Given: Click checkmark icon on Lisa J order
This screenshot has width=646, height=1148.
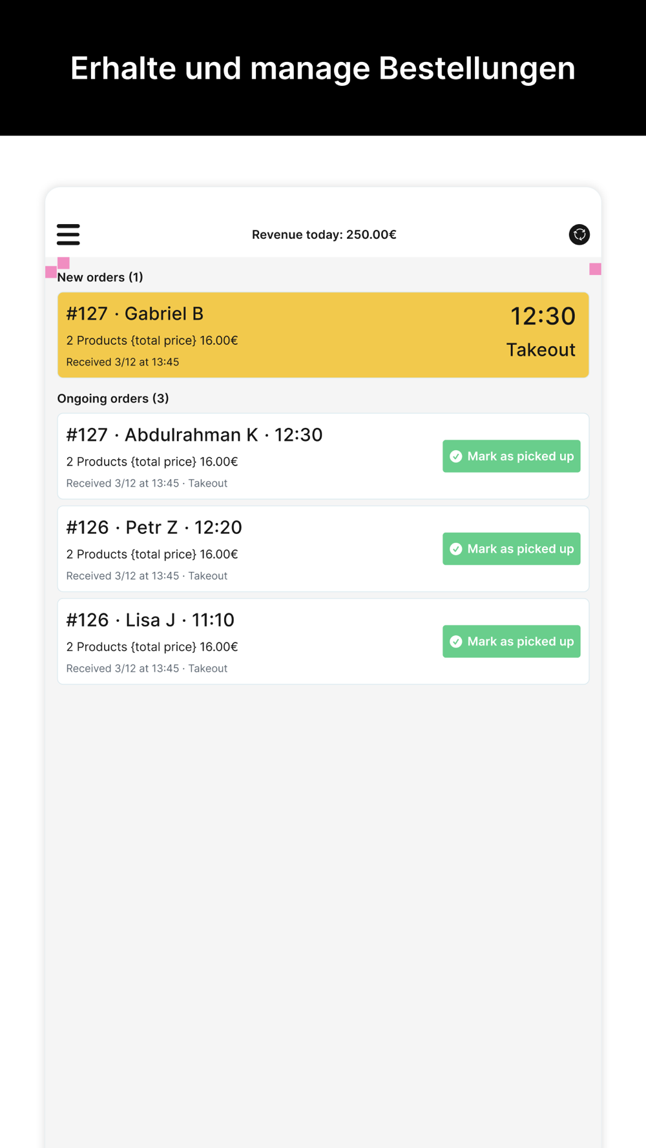Looking at the screenshot, I should coord(456,641).
